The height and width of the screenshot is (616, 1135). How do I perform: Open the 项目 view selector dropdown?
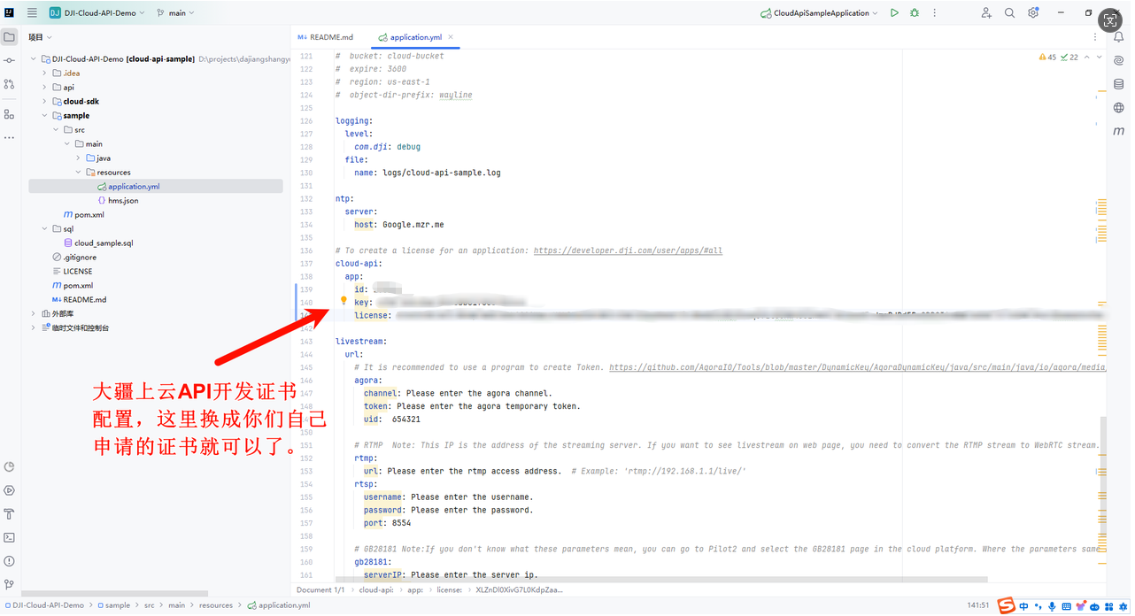click(x=40, y=37)
